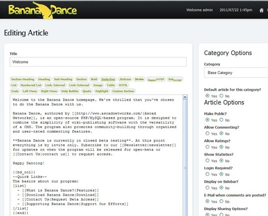268x216 pixels.
Task: Apply Underline formatting tag
Action: tap(108, 79)
